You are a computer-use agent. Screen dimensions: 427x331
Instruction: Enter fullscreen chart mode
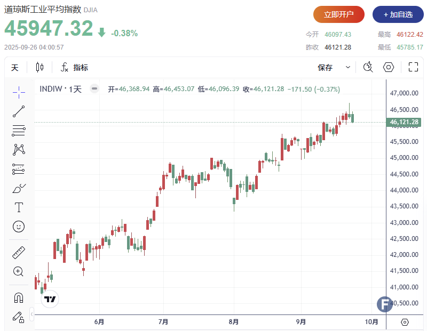[x=413, y=67]
